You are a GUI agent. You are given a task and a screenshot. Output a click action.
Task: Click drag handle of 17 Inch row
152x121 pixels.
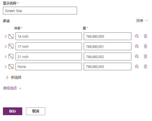6,46
